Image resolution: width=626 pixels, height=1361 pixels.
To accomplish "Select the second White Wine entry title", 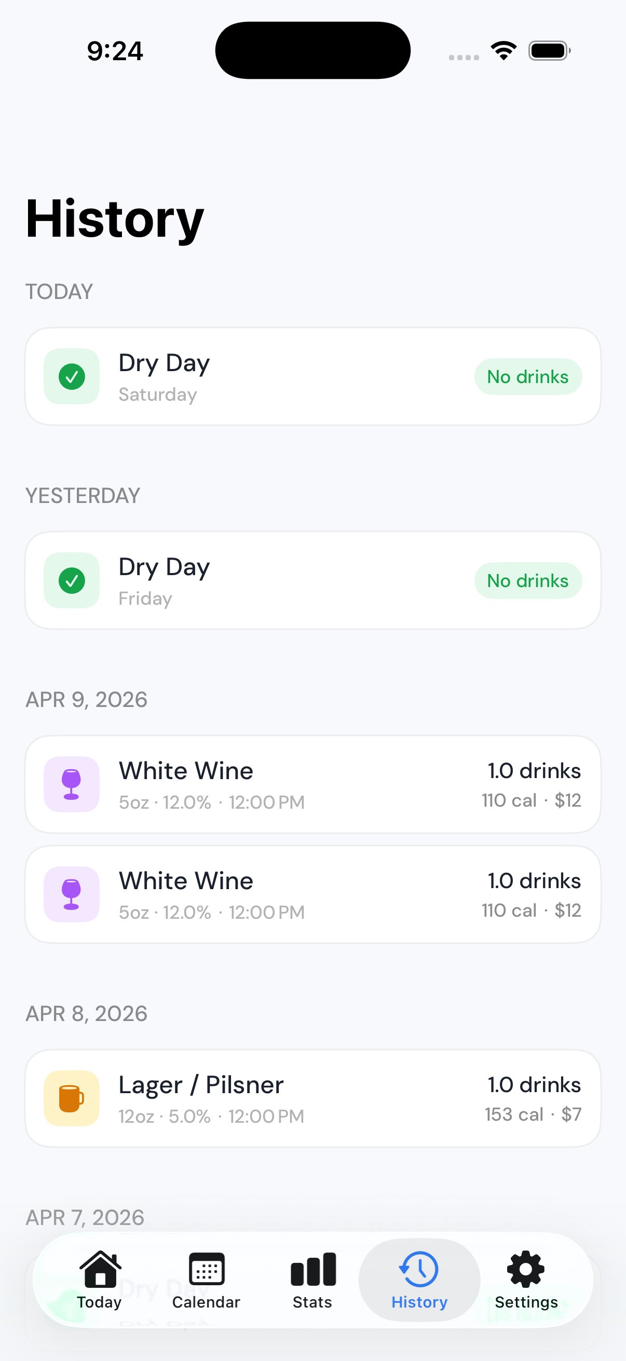I will (186, 881).
